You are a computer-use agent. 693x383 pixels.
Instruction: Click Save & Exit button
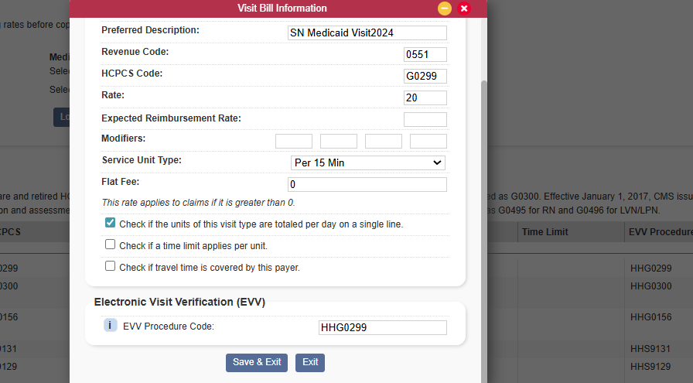click(257, 362)
